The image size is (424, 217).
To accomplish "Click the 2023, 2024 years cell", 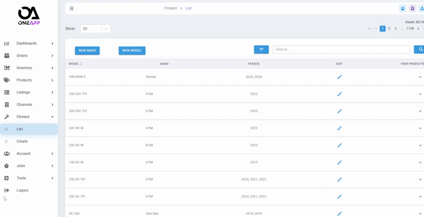I will (254, 77).
